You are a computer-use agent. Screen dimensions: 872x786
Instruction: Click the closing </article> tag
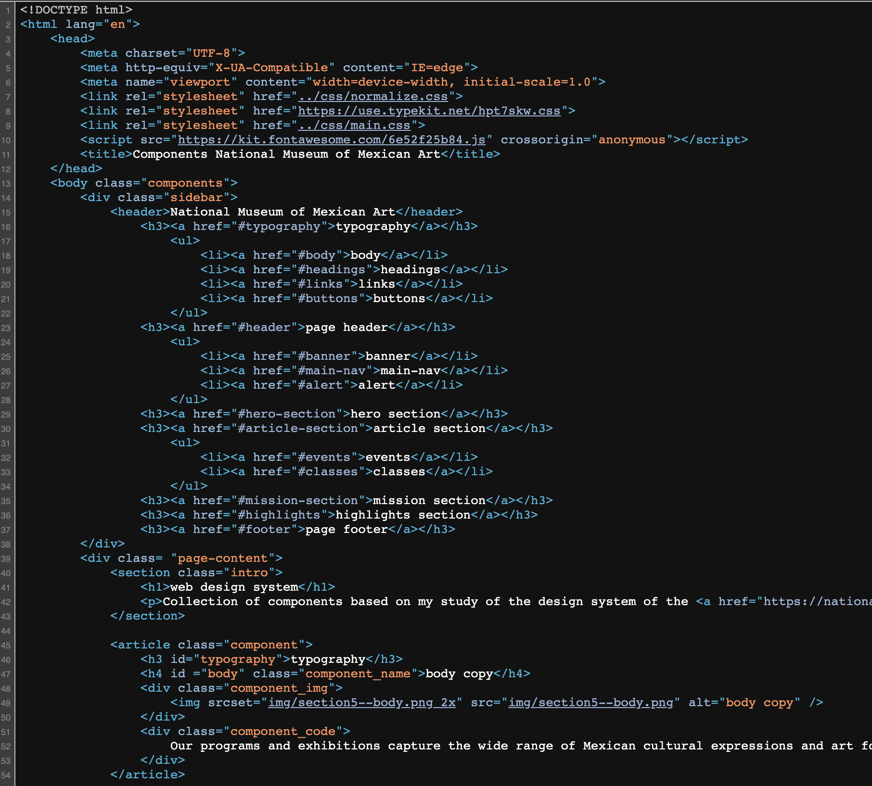click(x=148, y=774)
